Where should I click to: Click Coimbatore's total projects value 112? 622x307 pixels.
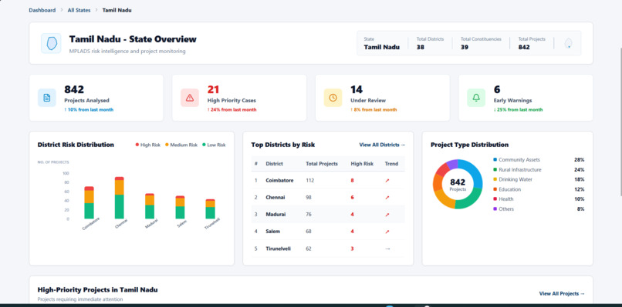point(309,180)
